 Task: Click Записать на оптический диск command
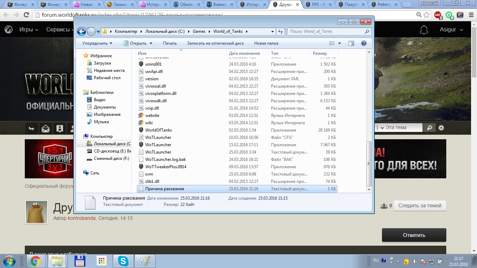215,43
